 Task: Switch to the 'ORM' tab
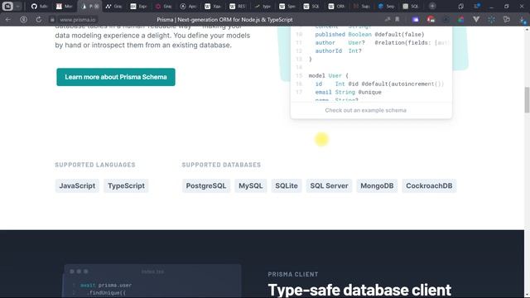click(336, 7)
